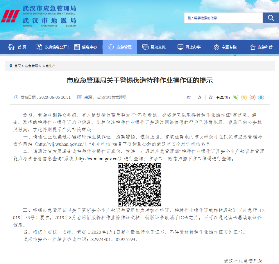Click the chat bubble icon beside 互动交流

click(145, 47)
